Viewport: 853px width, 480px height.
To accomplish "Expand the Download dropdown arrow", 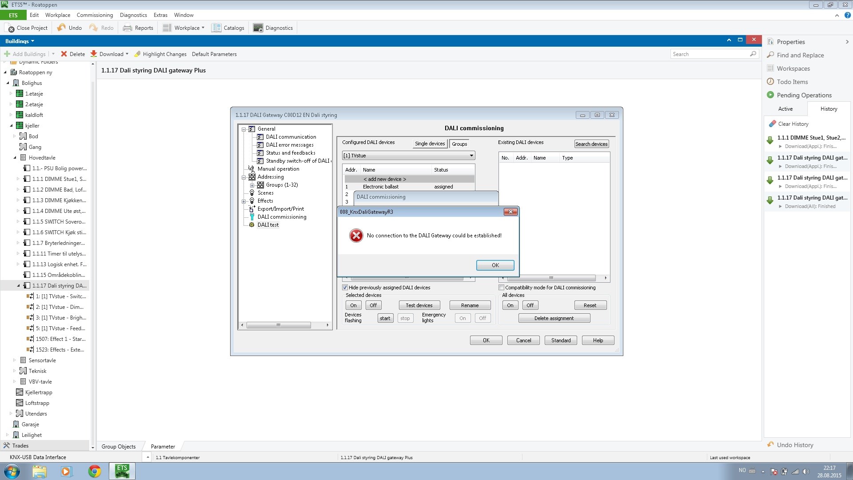I will tap(127, 54).
